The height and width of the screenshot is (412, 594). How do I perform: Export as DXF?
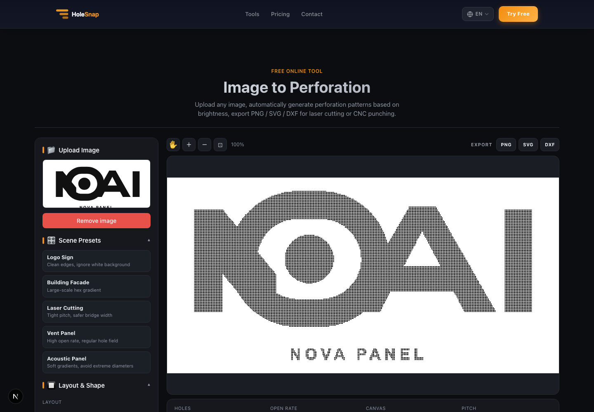click(x=550, y=145)
